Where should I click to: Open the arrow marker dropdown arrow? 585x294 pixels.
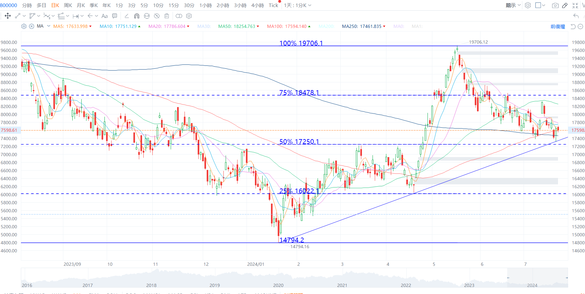[96, 16]
